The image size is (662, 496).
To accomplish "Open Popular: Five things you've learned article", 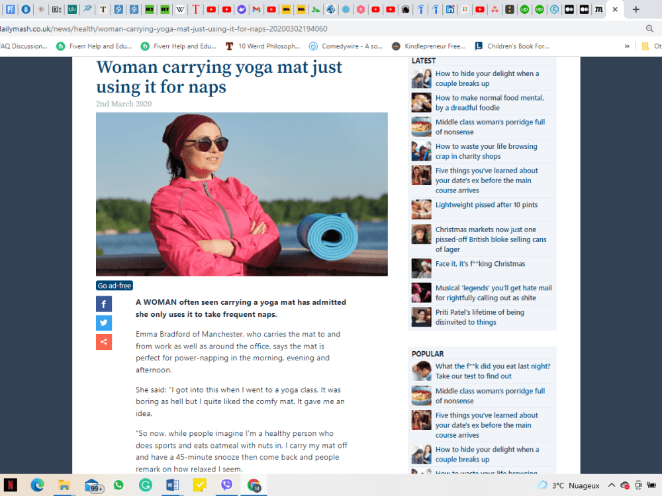I will click(487, 425).
